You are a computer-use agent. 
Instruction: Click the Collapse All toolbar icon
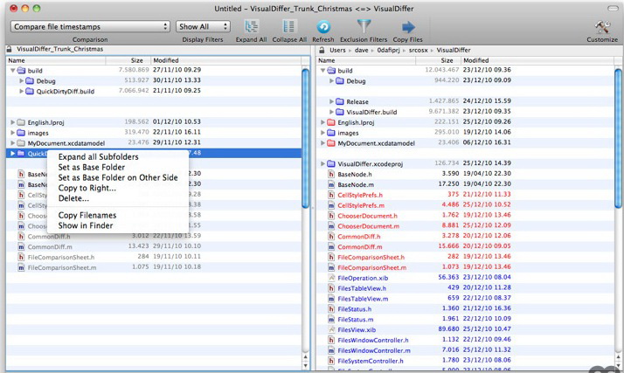[x=288, y=27]
